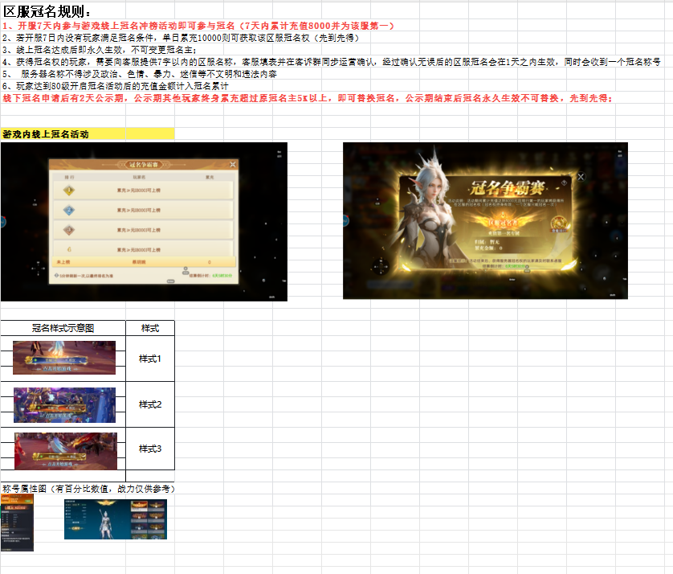This screenshot has width=673, height=574.
Task: Select the 样式3 preview thumbnail
Action: (66, 451)
